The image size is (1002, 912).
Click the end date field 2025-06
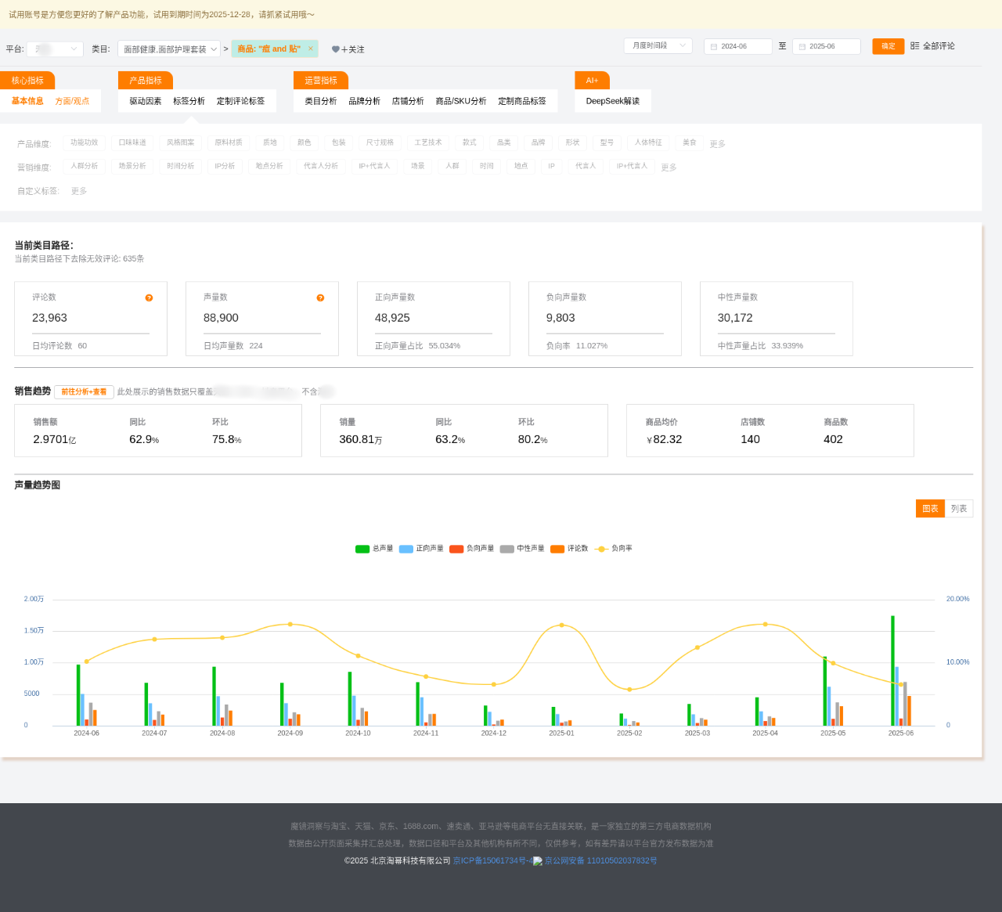[827, 47]
